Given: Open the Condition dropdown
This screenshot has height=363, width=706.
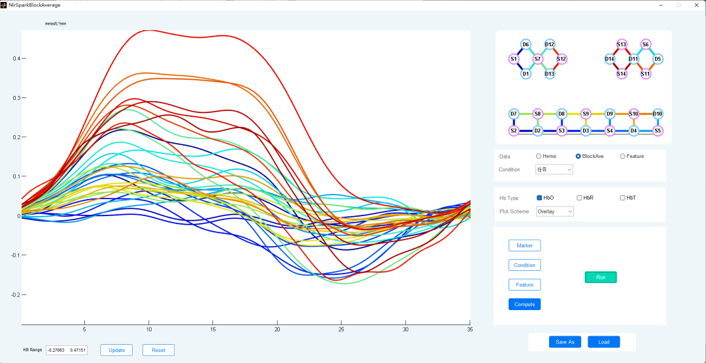Looking at the screenshot, I should point(554,169).
